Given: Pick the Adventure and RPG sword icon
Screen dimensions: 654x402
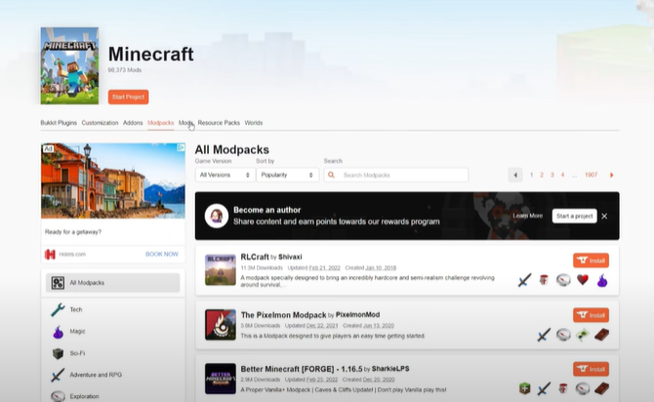Looking at the screenshot, I should click(x=58, y=375).
